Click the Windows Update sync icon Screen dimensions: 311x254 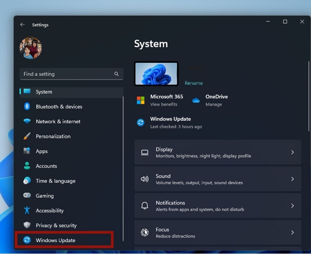27,240
